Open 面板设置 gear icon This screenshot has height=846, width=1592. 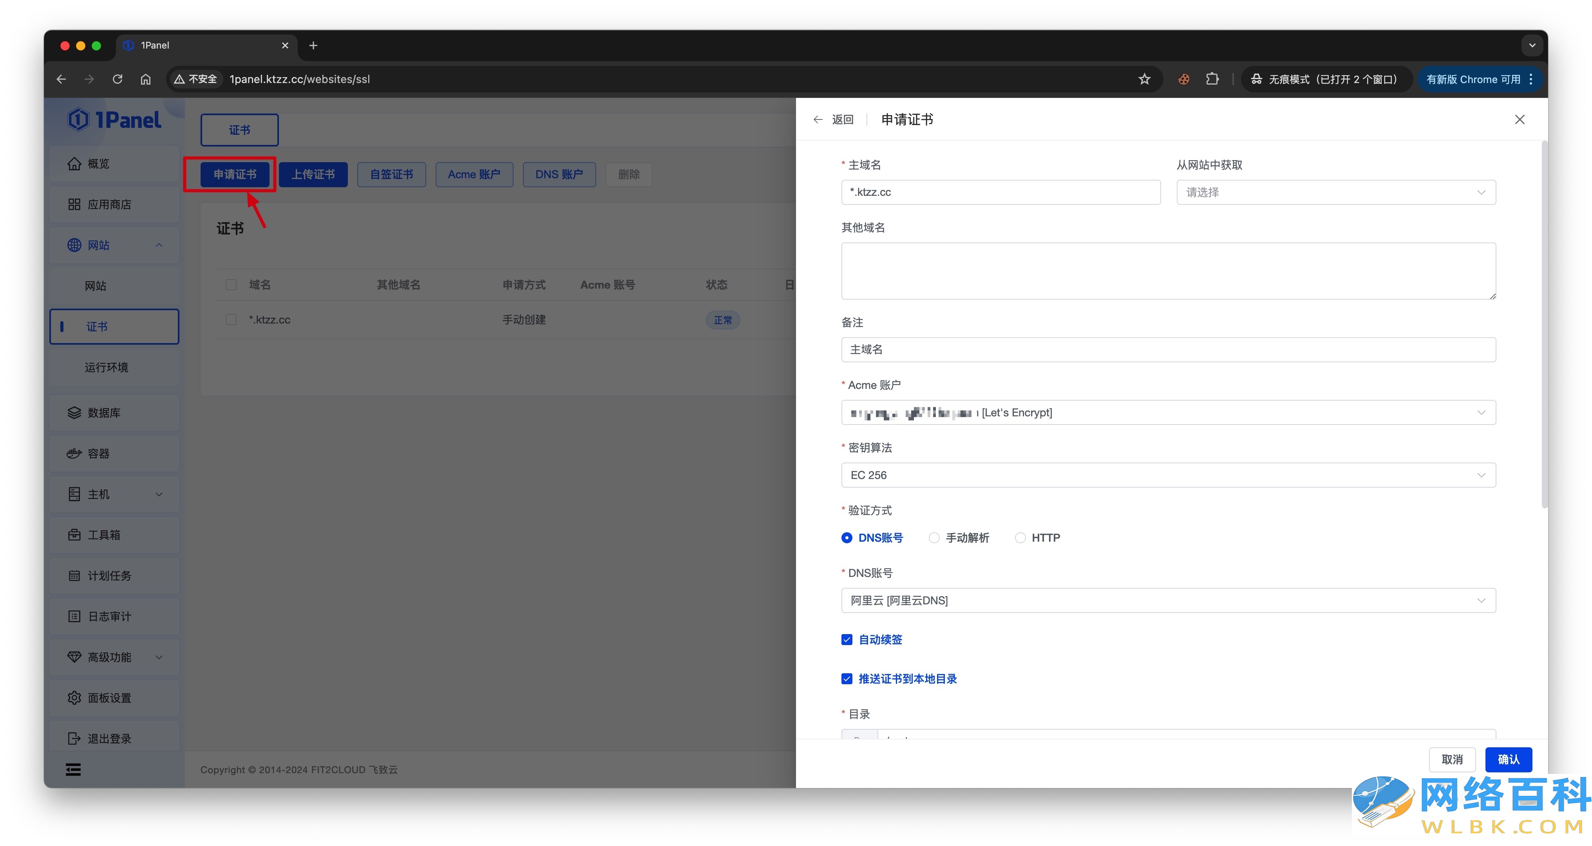(74, 698)
